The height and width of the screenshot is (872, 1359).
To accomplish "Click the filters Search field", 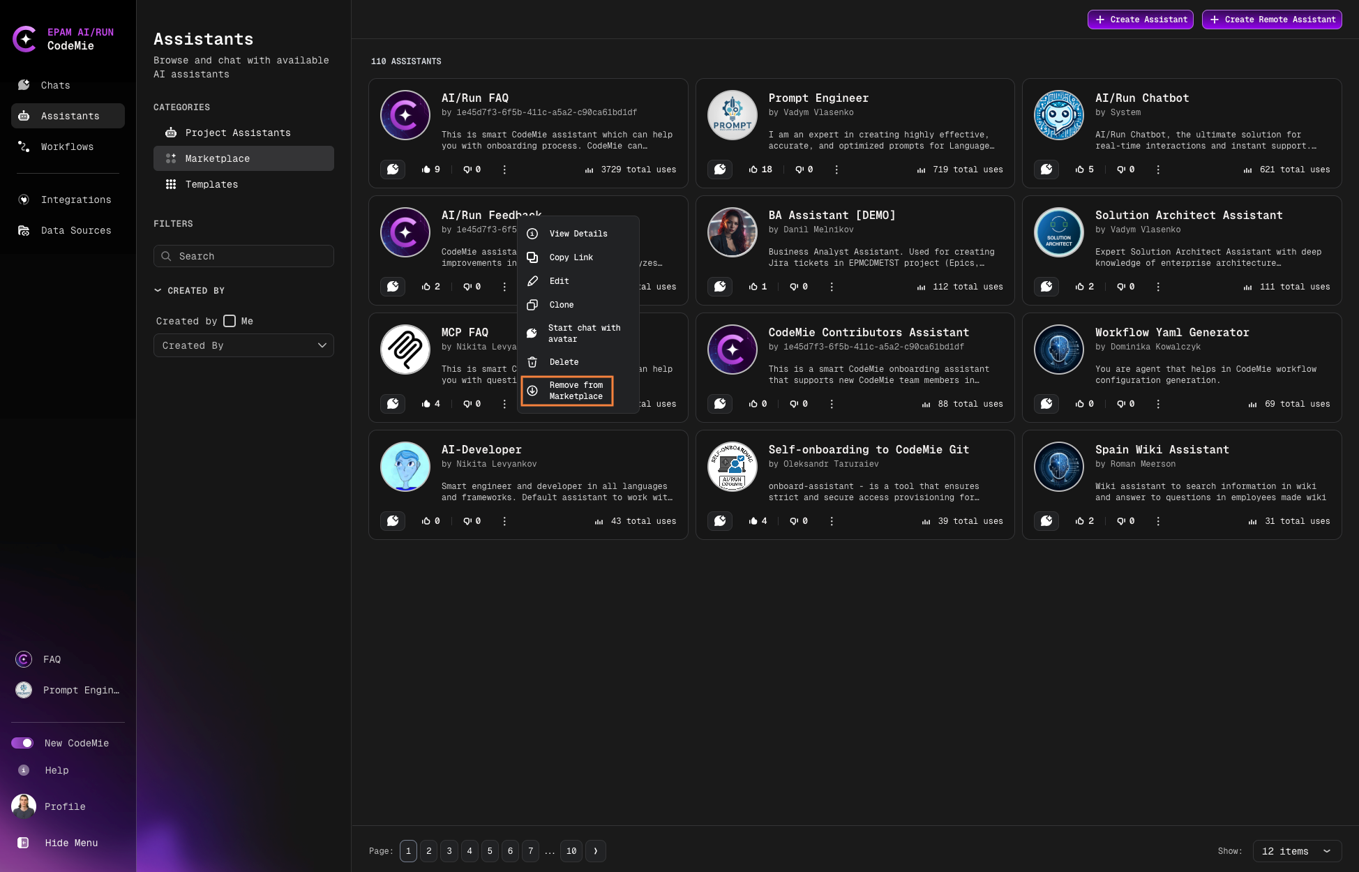I will (x=243, y=256).
